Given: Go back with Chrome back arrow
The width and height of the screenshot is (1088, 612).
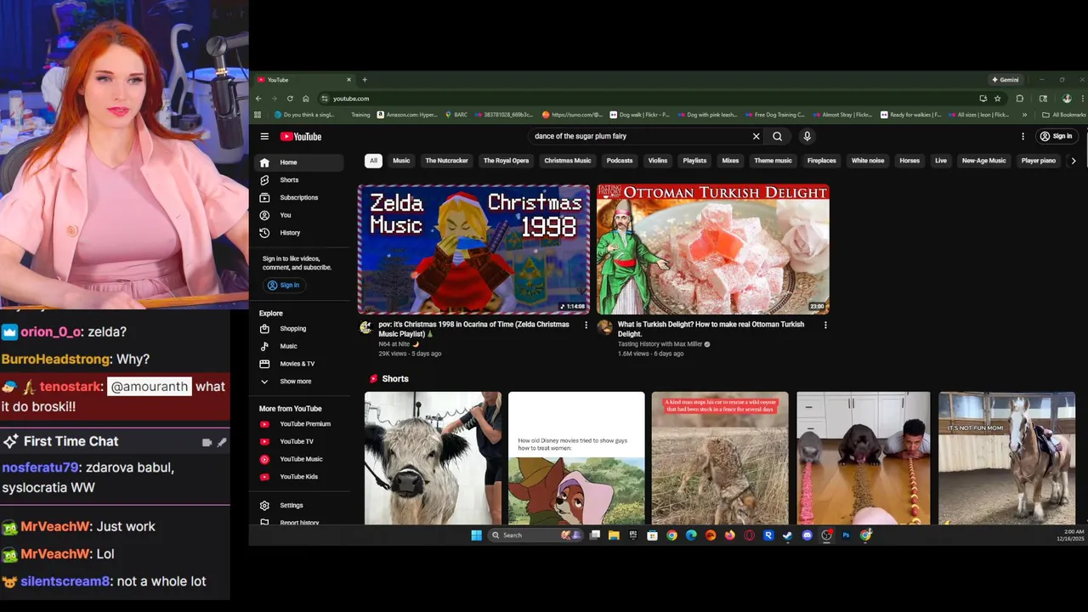Looking at the screenshot, I should click(258, 99).
